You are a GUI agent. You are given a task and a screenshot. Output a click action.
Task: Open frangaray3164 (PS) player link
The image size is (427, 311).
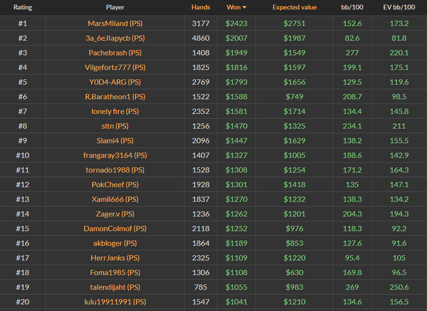tap(115, 155)
